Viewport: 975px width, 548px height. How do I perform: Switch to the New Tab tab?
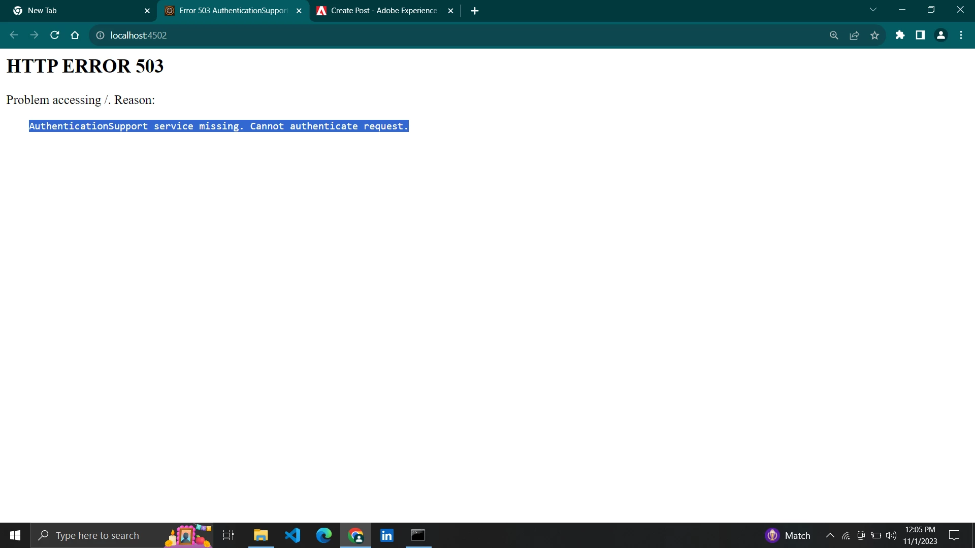point(76,11)
